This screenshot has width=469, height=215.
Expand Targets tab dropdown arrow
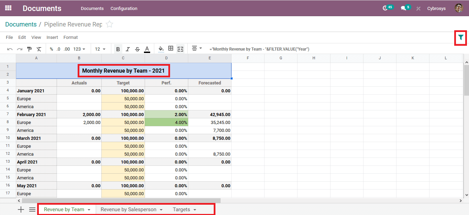[x=195, y=210]
